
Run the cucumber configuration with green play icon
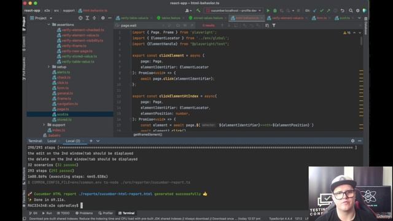tap(268, 10)
